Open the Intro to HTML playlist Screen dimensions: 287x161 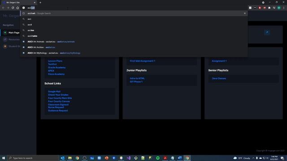coord(137,79)
